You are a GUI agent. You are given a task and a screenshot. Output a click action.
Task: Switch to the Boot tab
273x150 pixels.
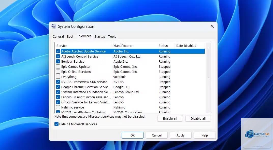[70, 37]
